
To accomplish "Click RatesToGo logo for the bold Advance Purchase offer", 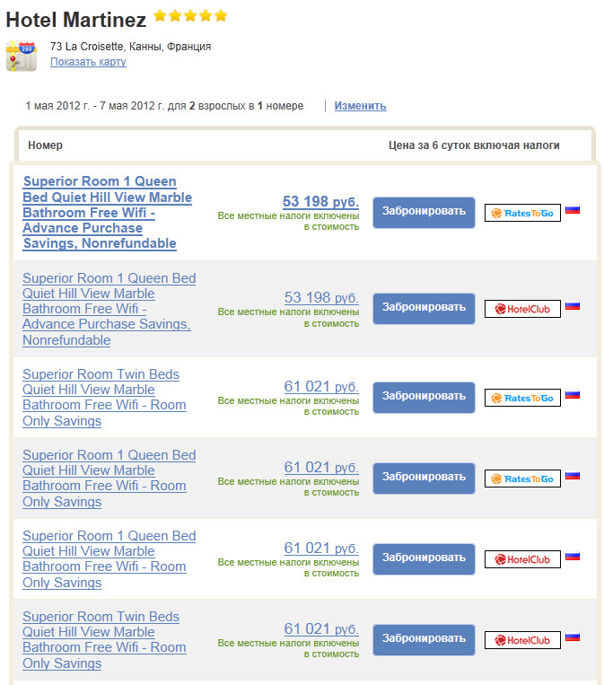I will [522, 213].
